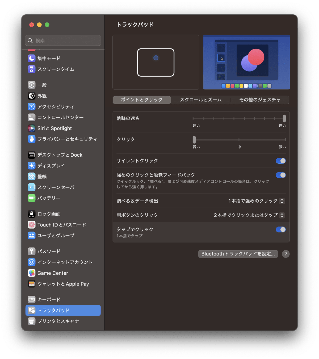Click the コントロールセンター icon

pyautogui.click(x=32, y=117)
